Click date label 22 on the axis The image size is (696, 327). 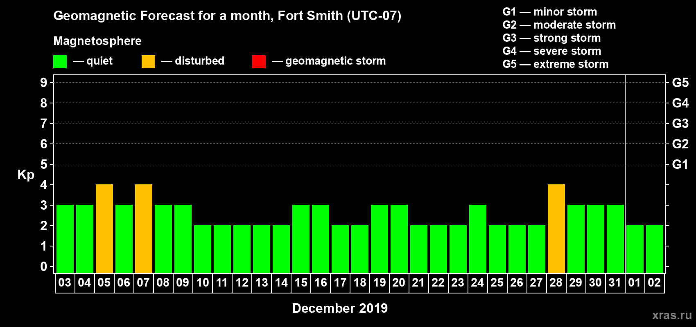(438, 282)
